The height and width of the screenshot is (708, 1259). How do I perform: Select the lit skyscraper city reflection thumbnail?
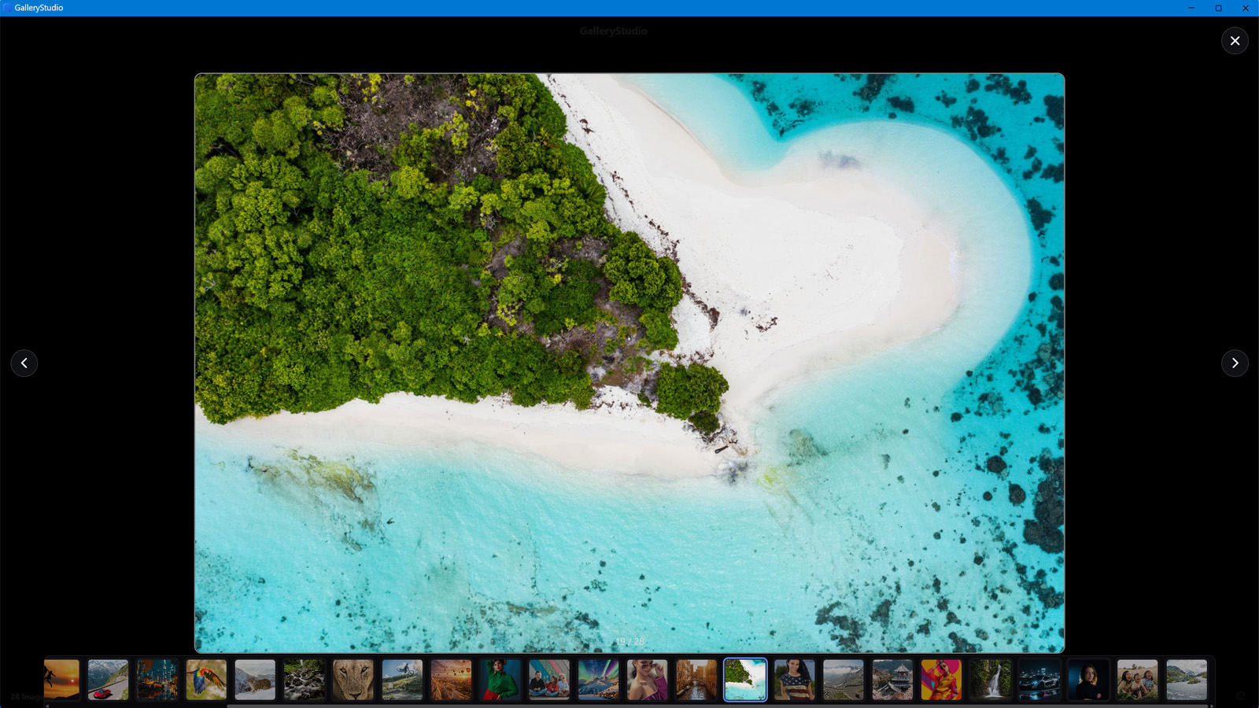pos(157,680)
